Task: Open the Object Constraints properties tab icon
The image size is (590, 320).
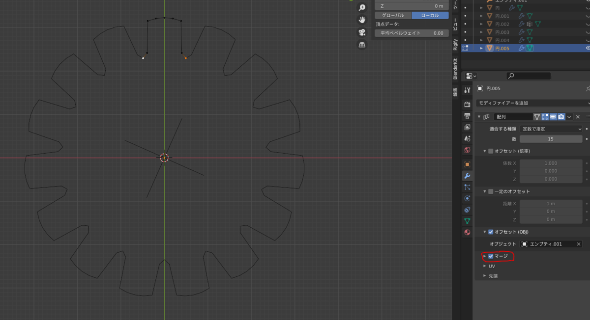Action: 467,210
